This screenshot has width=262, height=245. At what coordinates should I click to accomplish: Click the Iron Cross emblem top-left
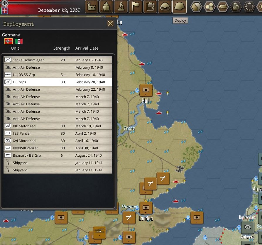pos(4,3)
